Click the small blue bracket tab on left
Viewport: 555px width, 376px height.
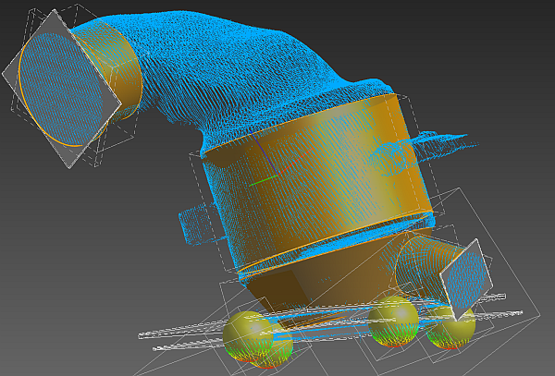192,223
